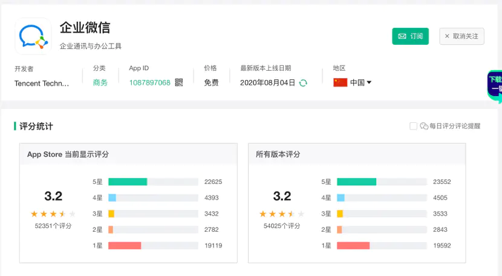Click the 3星 yellow bar in App Store panel
This screenshot has height=276, width=502.
click(111, 214)
